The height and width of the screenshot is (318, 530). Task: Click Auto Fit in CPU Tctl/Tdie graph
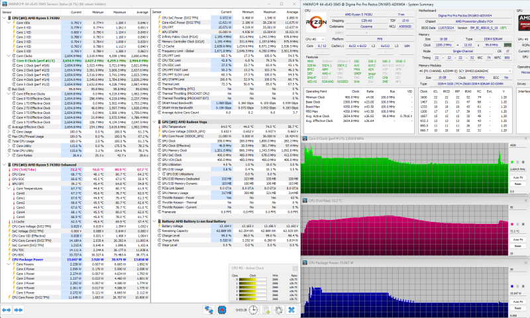[x=518, y=240]
